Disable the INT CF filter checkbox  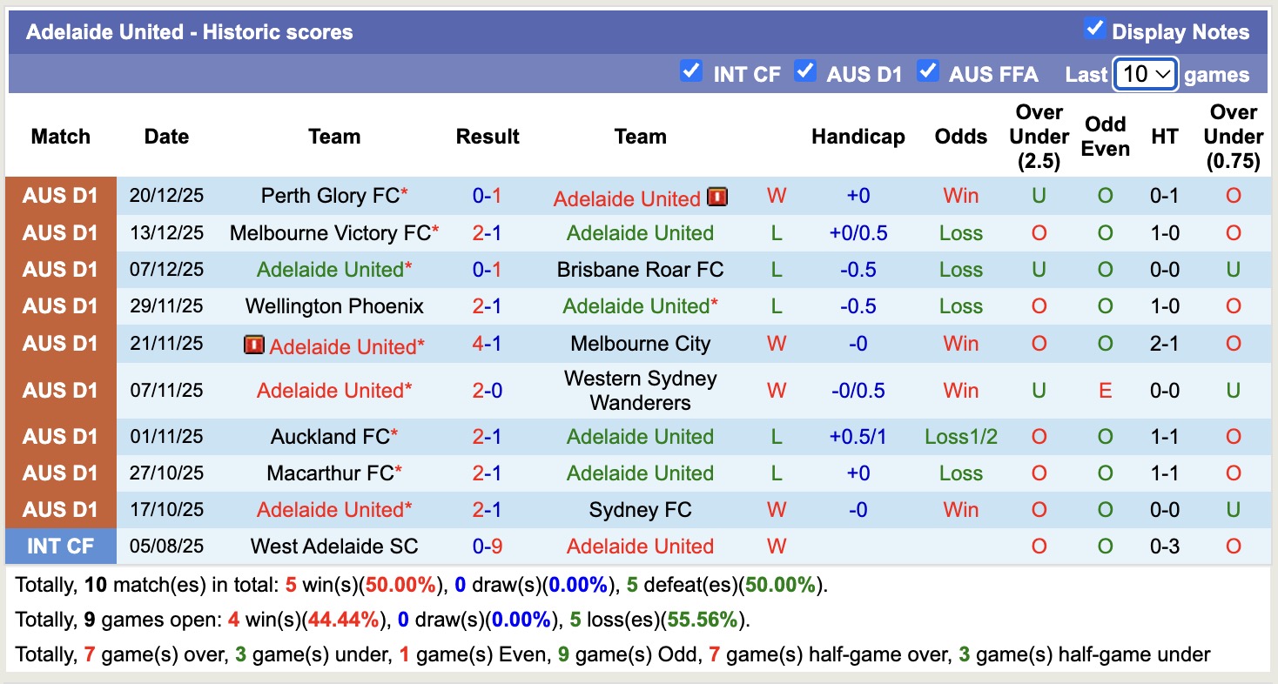click(691, 72)
